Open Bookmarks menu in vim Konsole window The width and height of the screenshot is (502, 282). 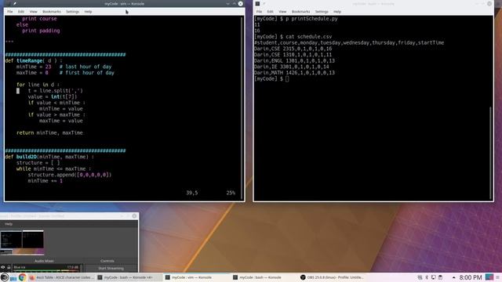pyautogui.click(x=52, y=12)
